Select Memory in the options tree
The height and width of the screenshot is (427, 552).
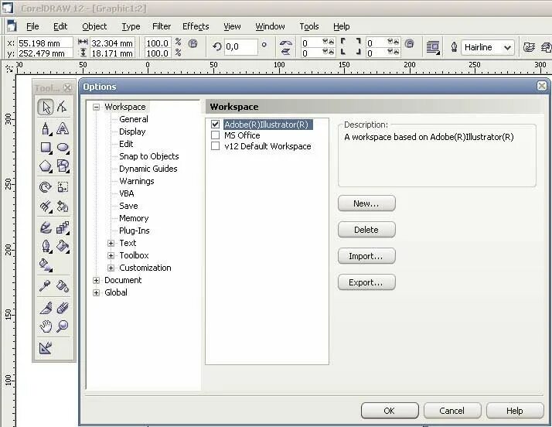pyautogui.click(x=134, y=218)
